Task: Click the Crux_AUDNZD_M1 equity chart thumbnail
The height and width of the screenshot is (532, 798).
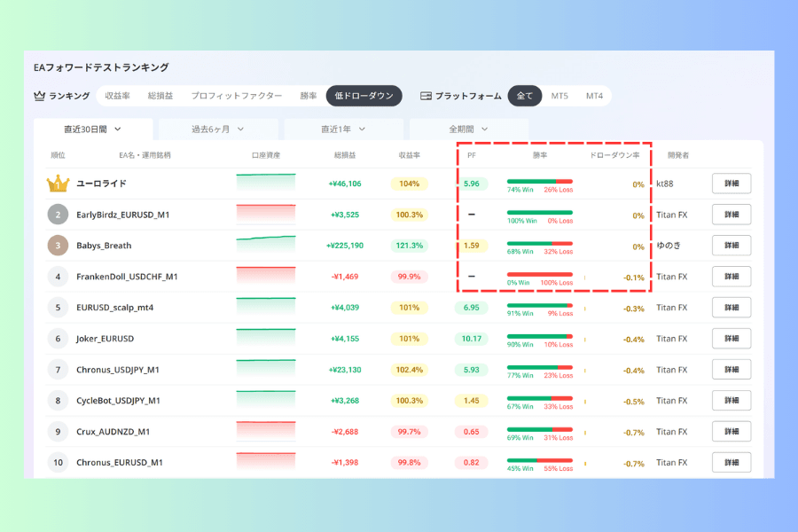Action: pos(266,431)
